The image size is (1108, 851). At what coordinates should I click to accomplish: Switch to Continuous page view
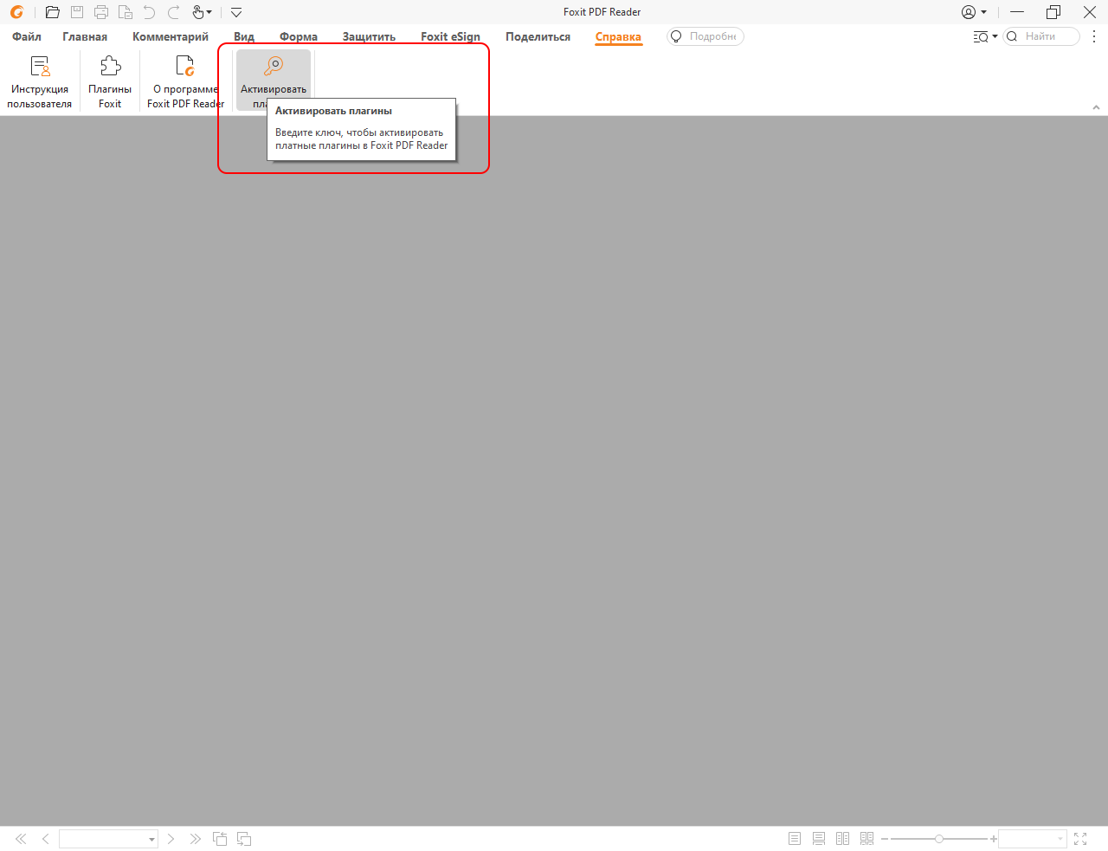click(x=819, y=839)
